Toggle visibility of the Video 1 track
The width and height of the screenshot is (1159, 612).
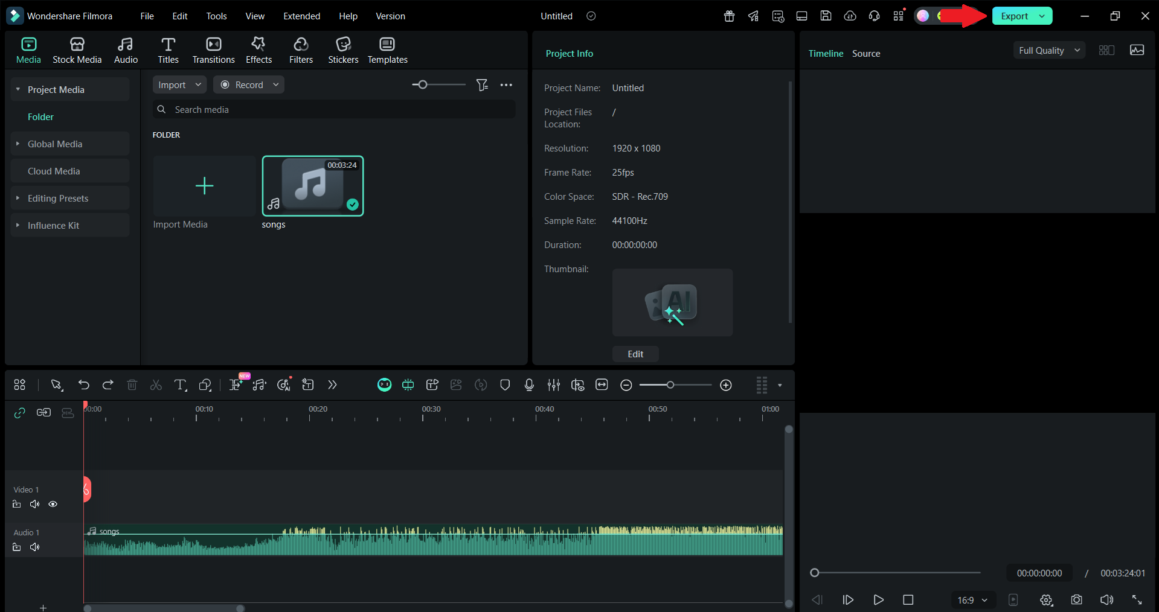53,504
